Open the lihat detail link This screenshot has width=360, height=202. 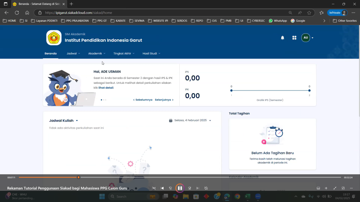(x=106, y=88)
